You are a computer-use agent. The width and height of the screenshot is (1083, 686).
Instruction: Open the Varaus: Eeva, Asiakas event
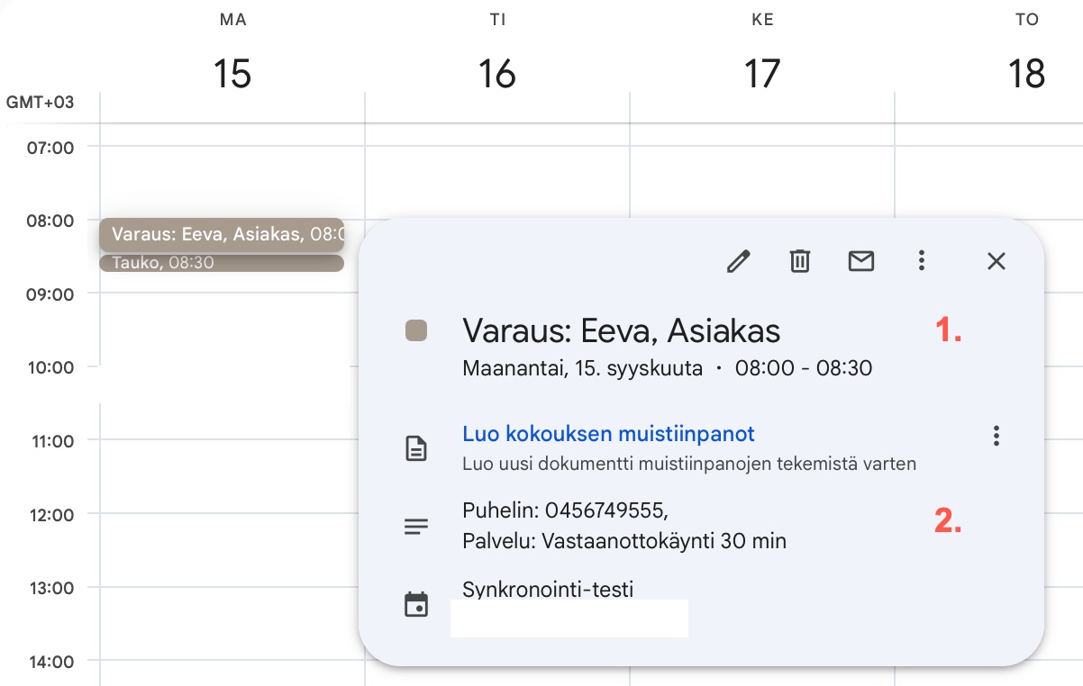click(x=221, y=234)
